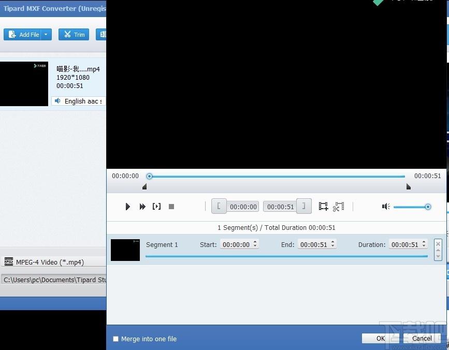Stop video playback
Image resolution: width=449 pixels, height=350 pixels.
pos(171,207)
